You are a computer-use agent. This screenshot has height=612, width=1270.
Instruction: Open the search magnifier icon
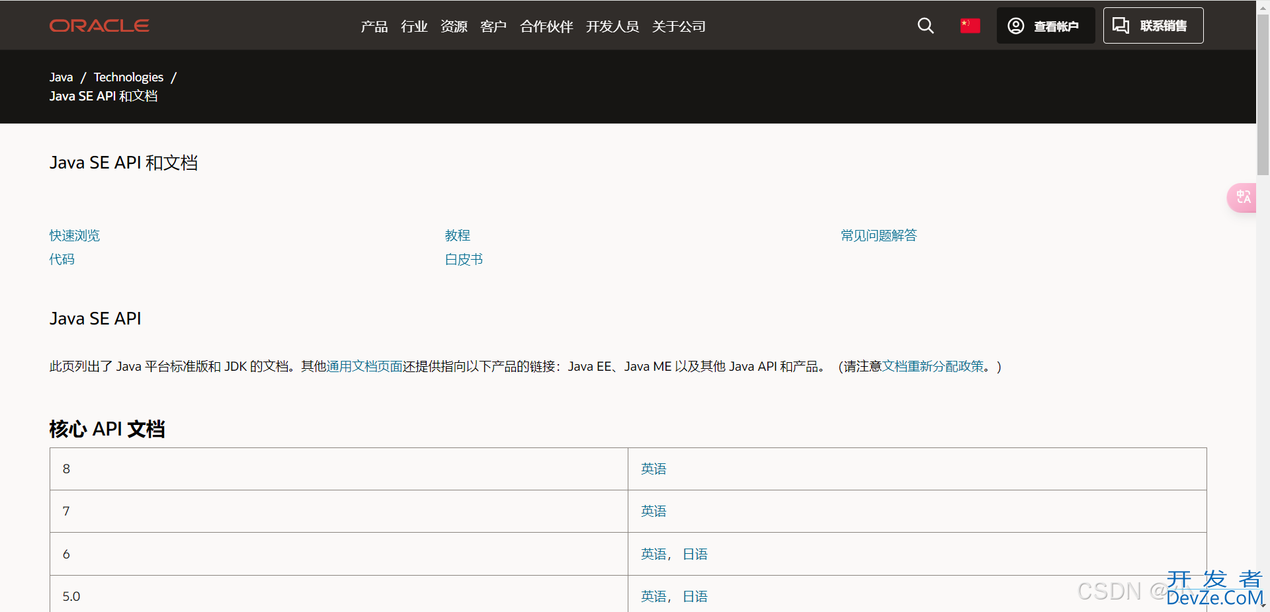pyautogui.click(x=925, y=26)
